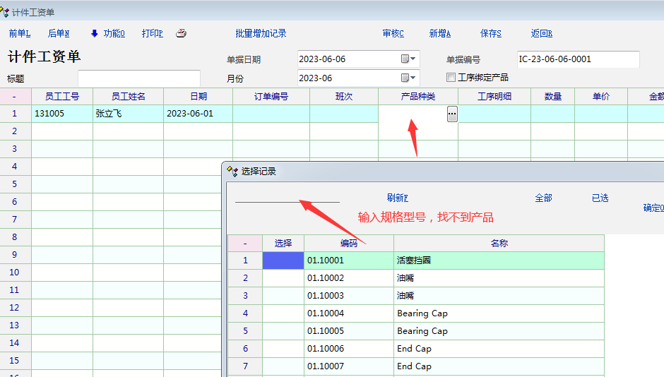Click 批量增加记录 to batch add records
The width and height of the screenshot is (664, 377).
[261, 33]
